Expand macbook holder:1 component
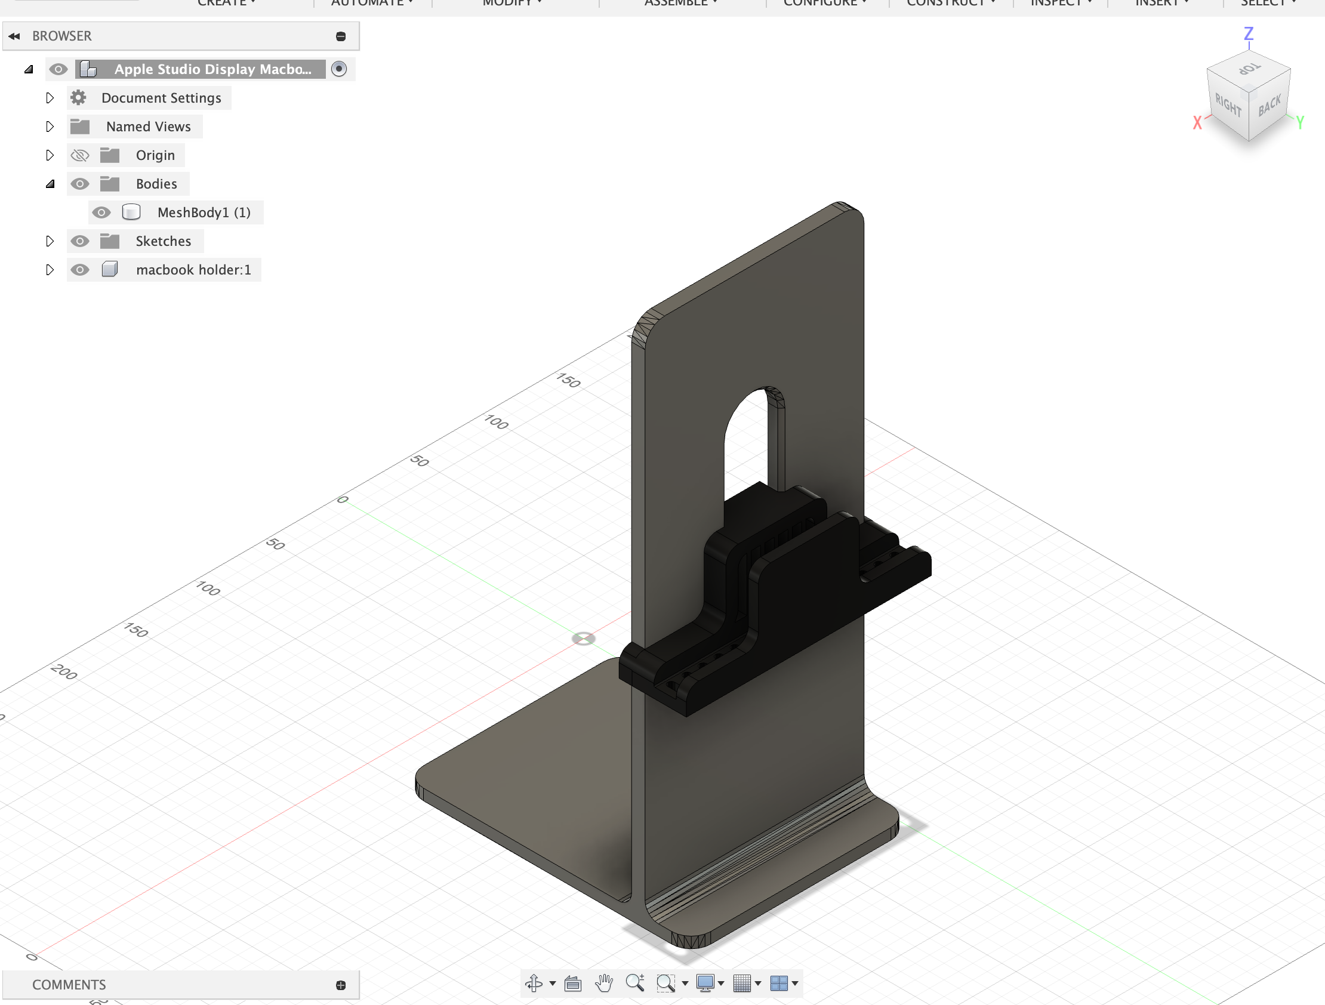 coord(50,270)
